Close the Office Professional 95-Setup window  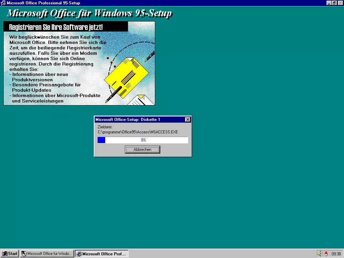(x=340, y=3)
